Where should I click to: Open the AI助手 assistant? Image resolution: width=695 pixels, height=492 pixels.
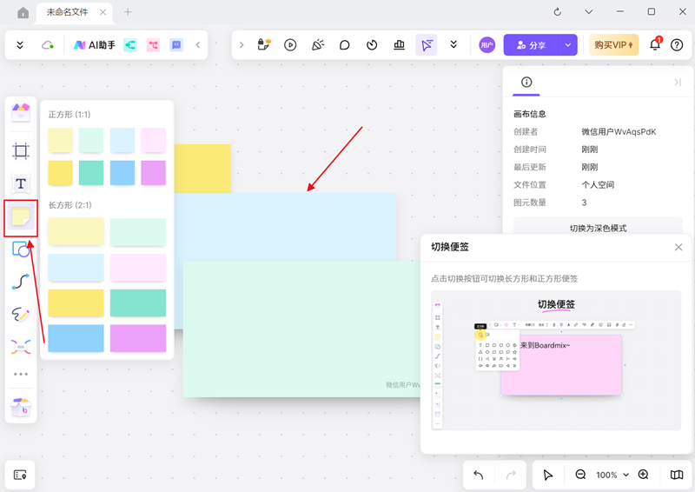click(x=94, y=45)
